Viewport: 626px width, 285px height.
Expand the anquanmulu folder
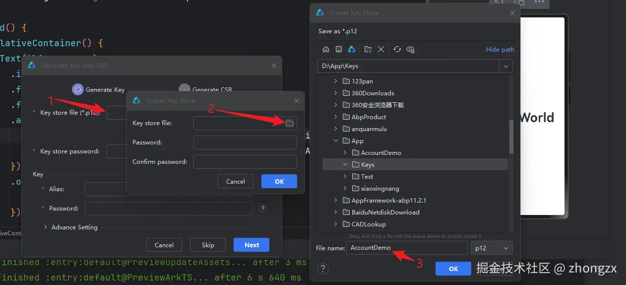(x=336, y=129)
